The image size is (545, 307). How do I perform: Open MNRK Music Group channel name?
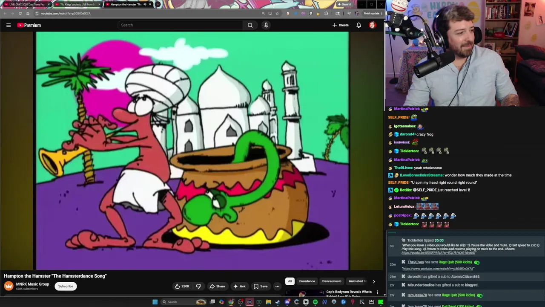(x=32, y=284)
